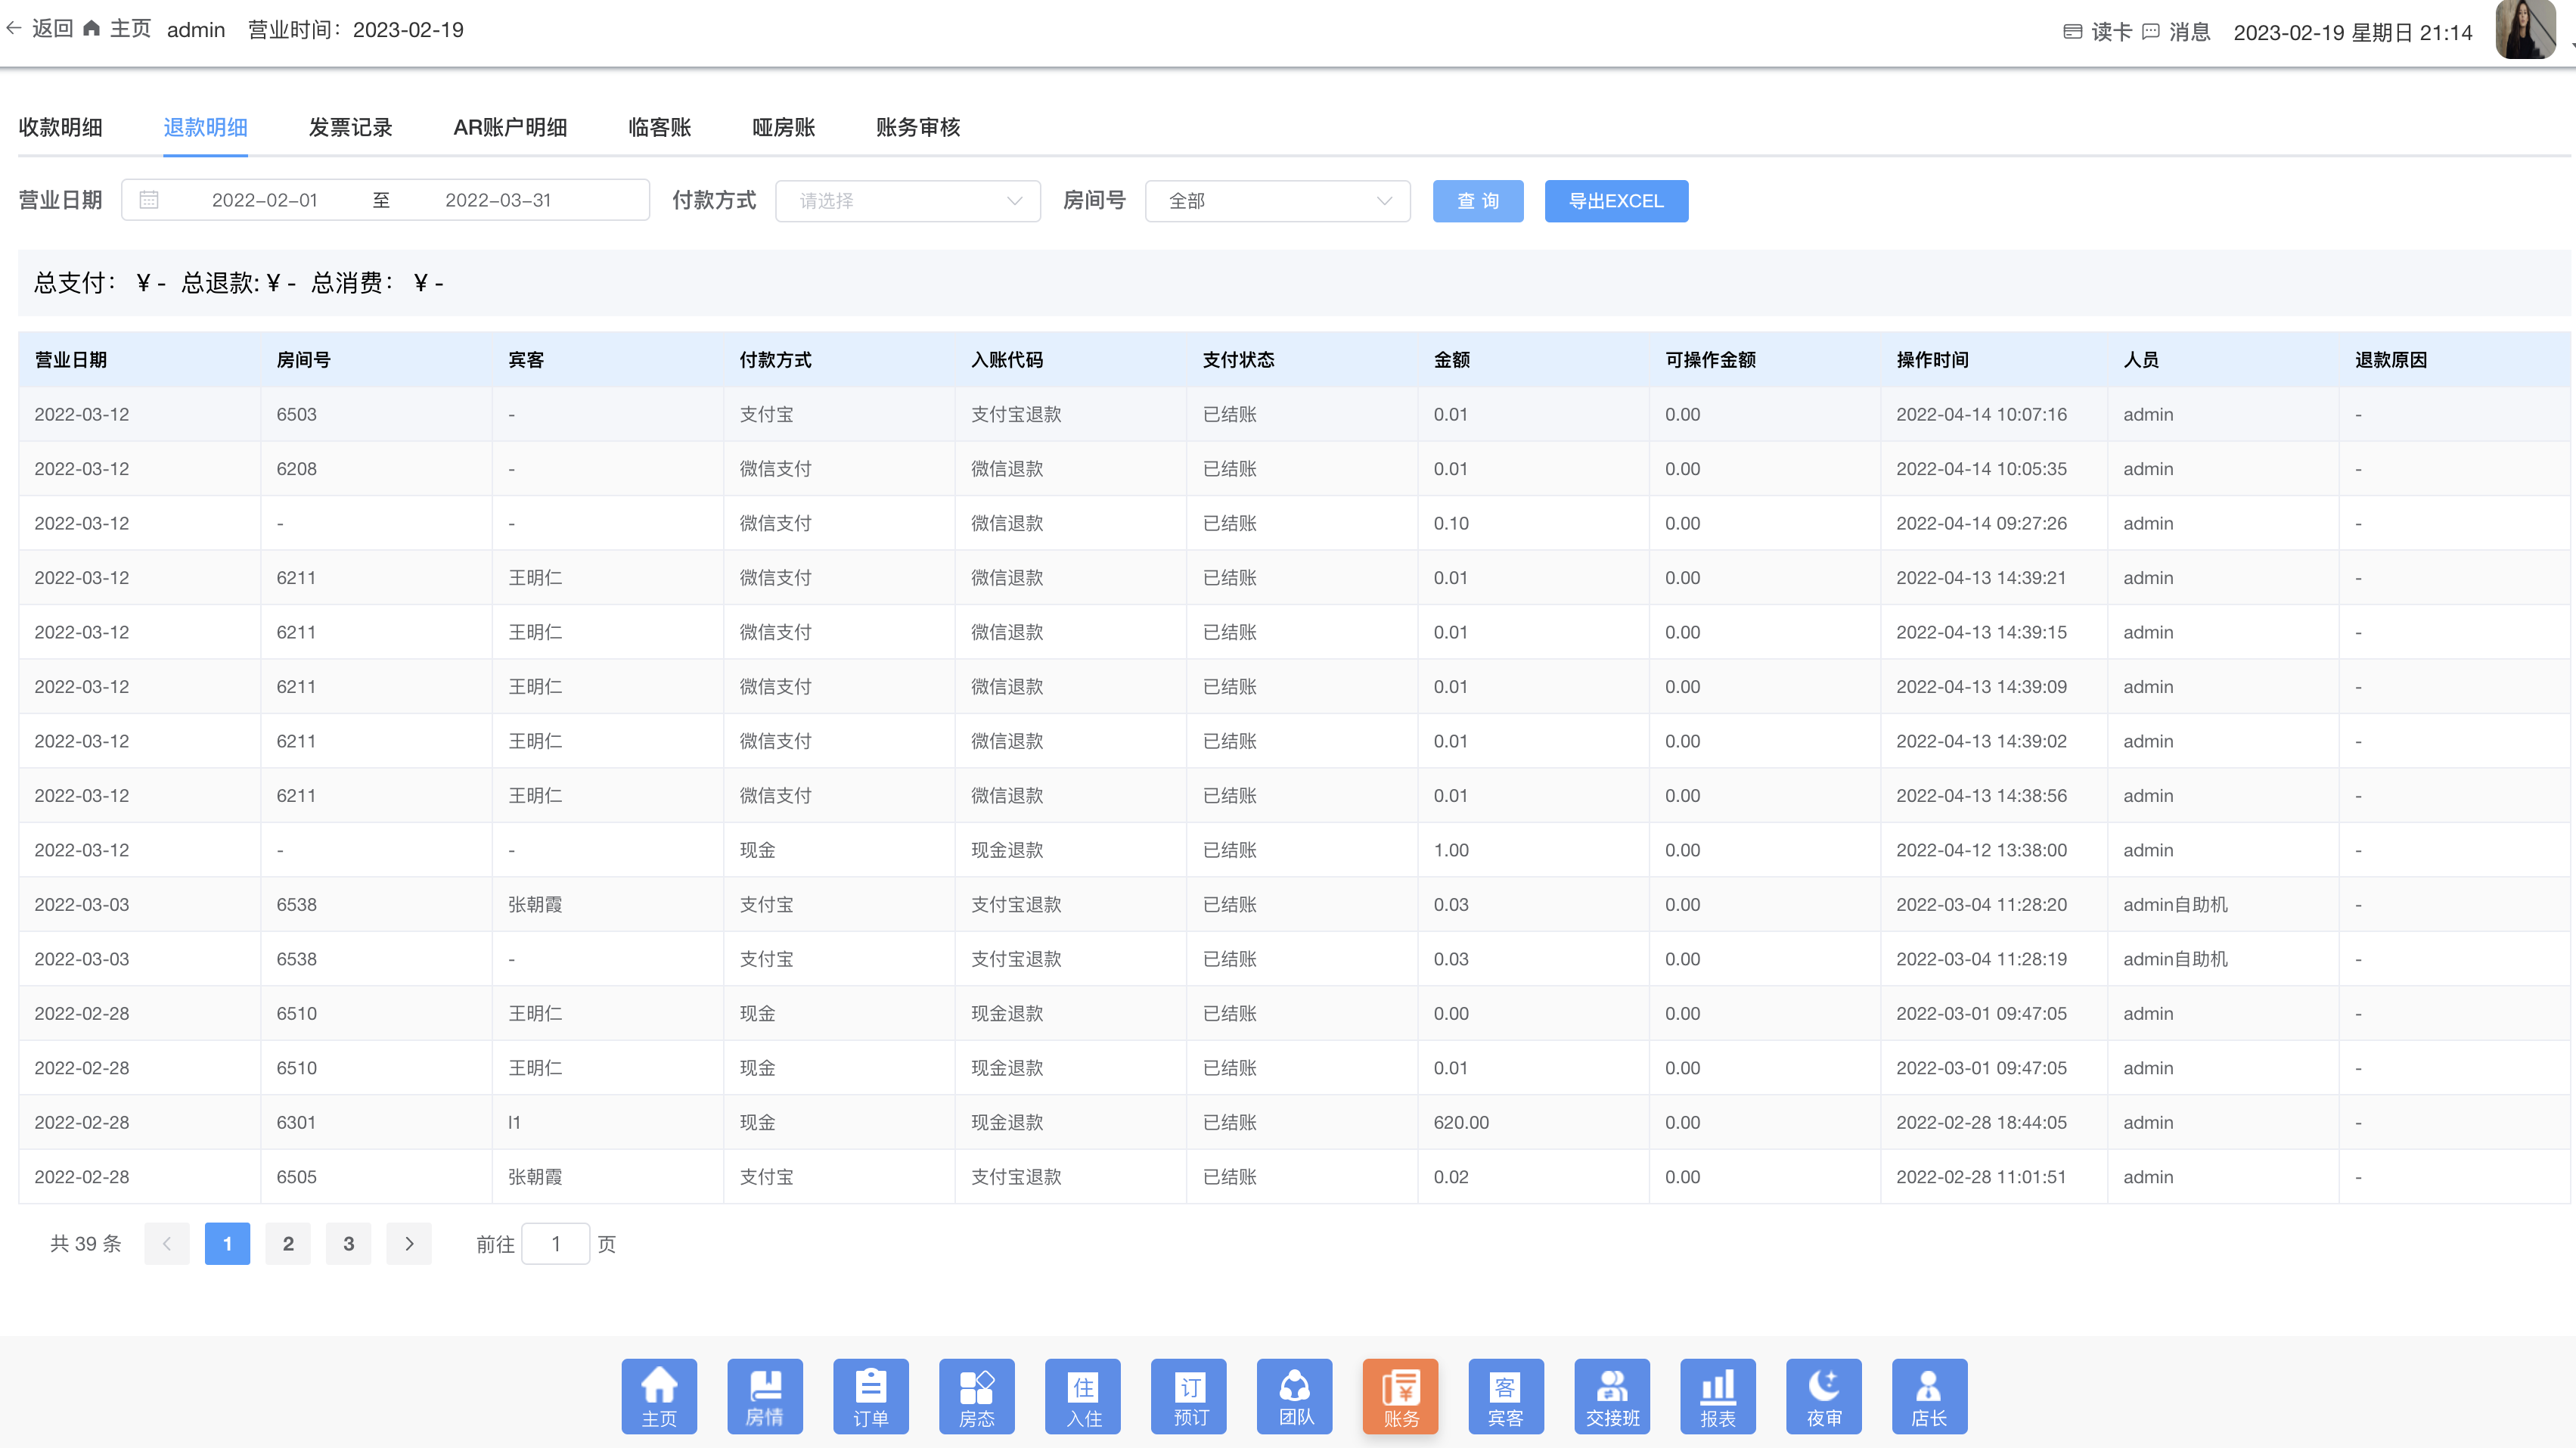Open the 店长 manager dock icon

point(1930,1395)
